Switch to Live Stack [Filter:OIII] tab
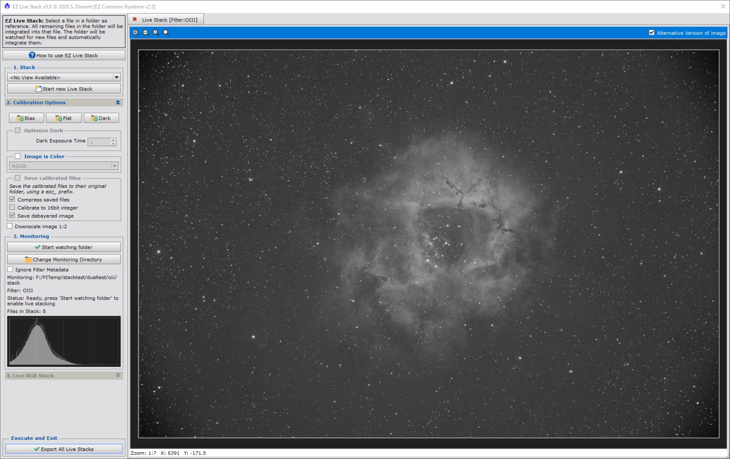Viewport: 730px width, 459px height. pyautogui.click(x=166, y=20)
